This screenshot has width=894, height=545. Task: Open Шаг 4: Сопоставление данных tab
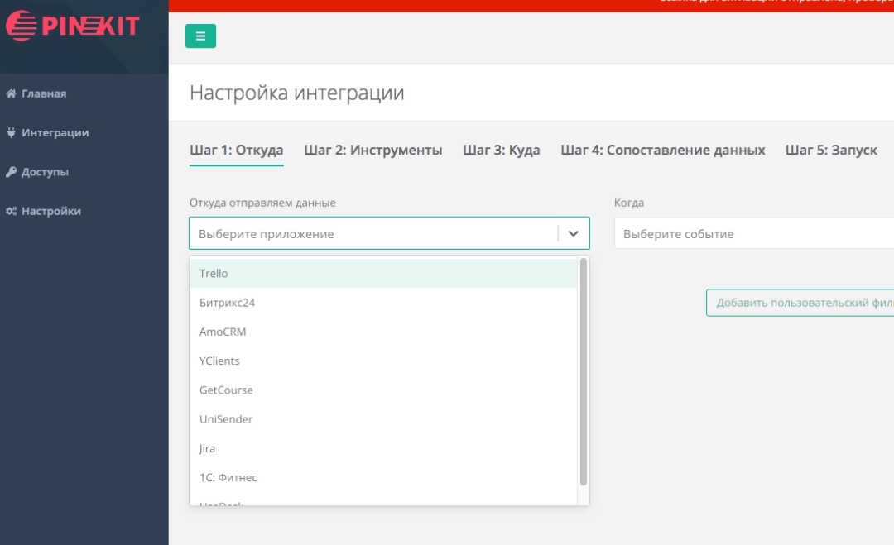point(662,150)
